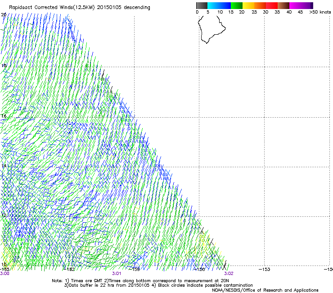The image size is (333, 293).
Task: Click the latitude label '18'
Action: [4, 65]
